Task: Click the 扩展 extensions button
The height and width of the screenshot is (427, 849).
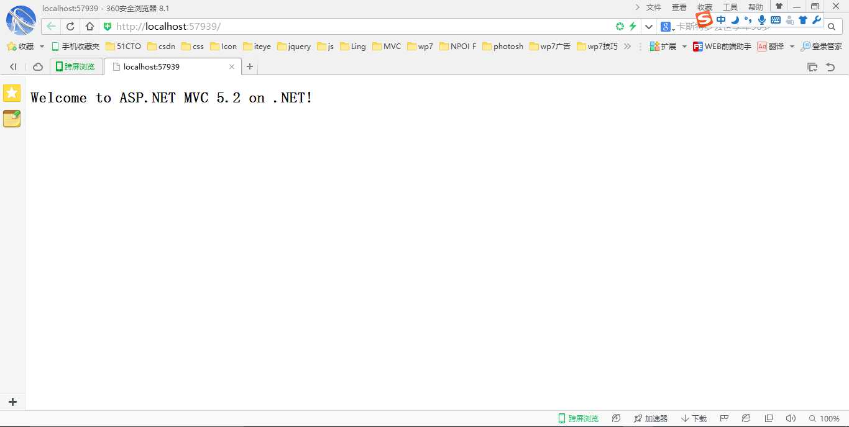Action: tap(663, 46)
